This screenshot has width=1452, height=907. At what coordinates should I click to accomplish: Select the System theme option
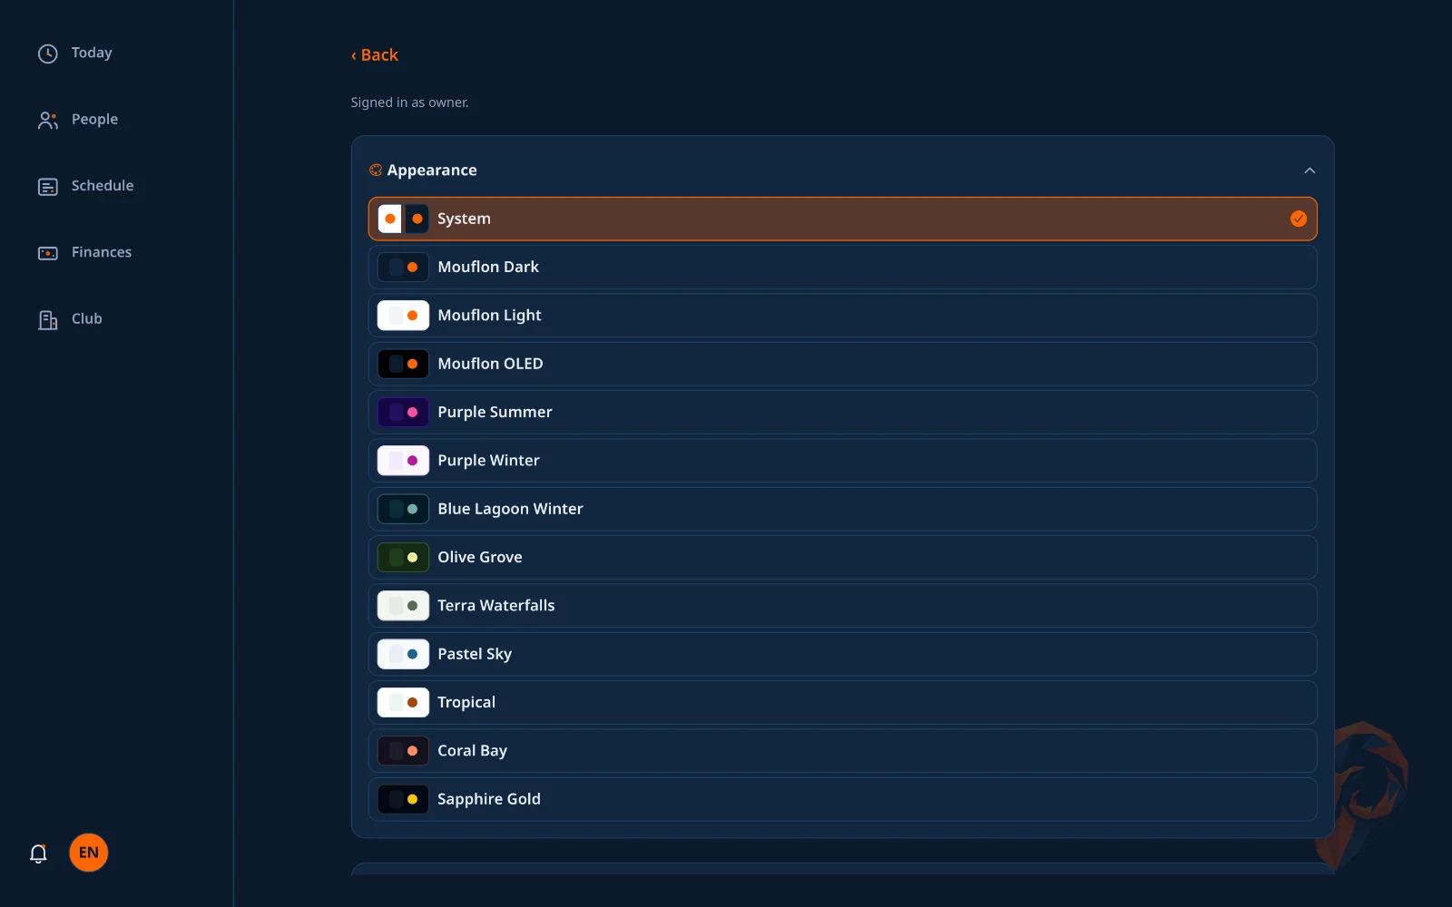tap(842, 219)
